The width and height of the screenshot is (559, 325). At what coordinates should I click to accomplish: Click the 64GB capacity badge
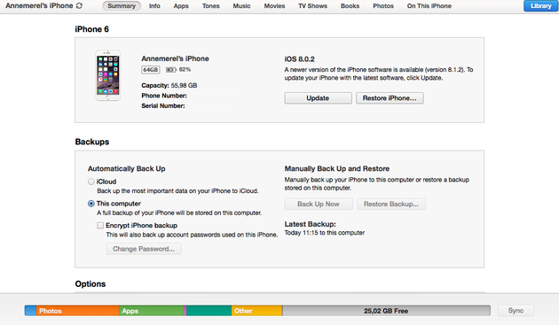[x=151, y=70]
